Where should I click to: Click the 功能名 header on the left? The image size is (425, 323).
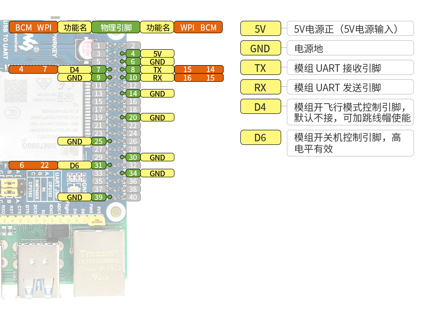click(74, 27)
